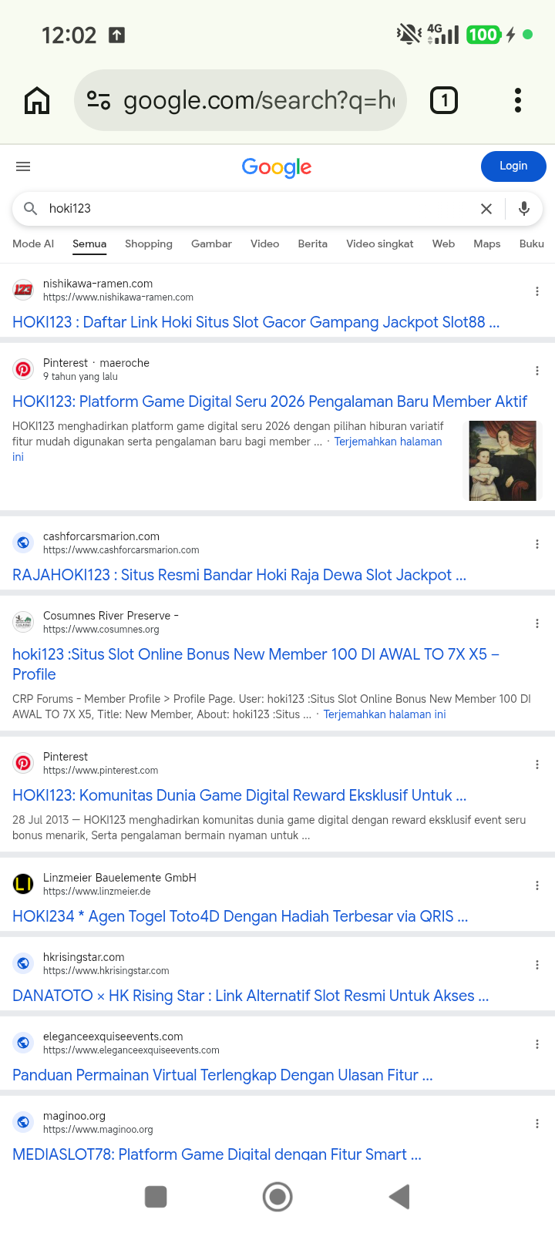Switch to Video singkat tab
The height and width of the screenshot is (1233, 555).
380,244
